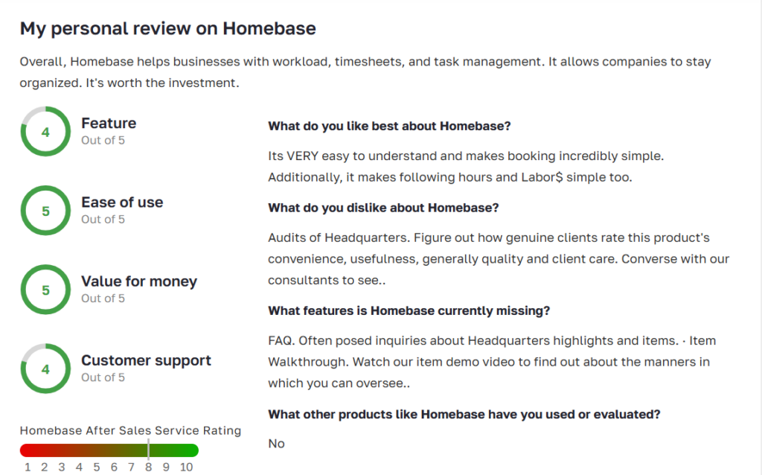The image size is (762, 475).
Task: Click "Homebase After Sales Service Rating" title
Action: coord(130,430)
